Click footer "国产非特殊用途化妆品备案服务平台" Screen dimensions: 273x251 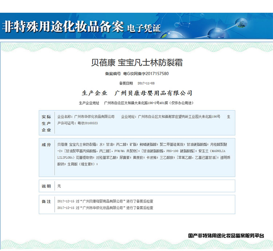[226, 236]
